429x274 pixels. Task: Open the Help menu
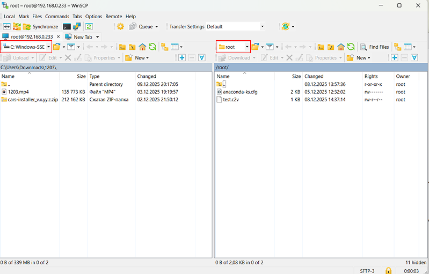pos(131,17)
